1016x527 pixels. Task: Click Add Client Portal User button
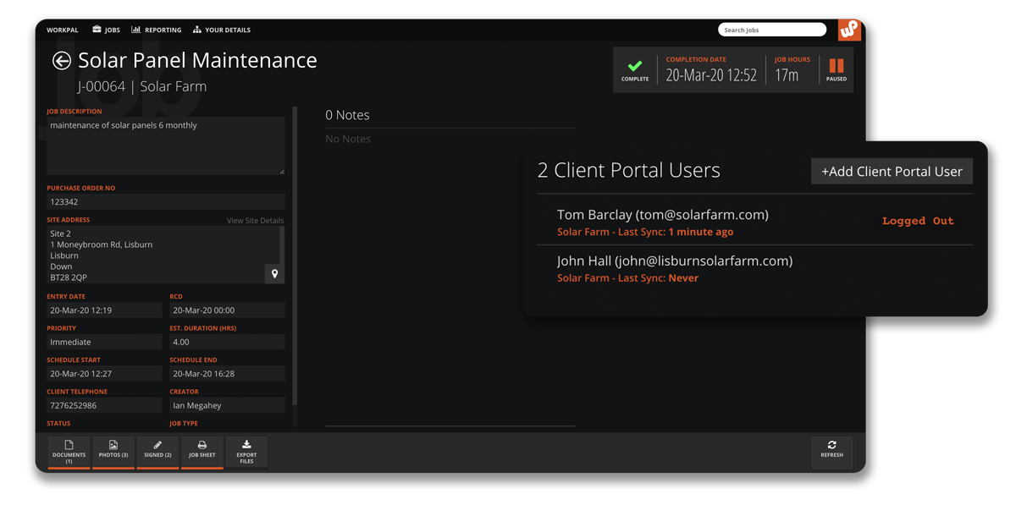tap(892, 171)
